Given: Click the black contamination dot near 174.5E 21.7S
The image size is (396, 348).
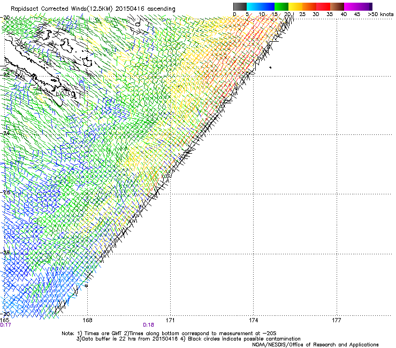Looking at the screenshot, I should coord(270,67).
